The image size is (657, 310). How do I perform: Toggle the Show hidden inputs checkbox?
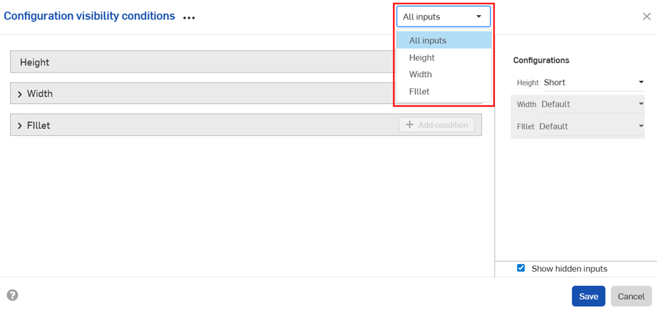coord(521,268)
